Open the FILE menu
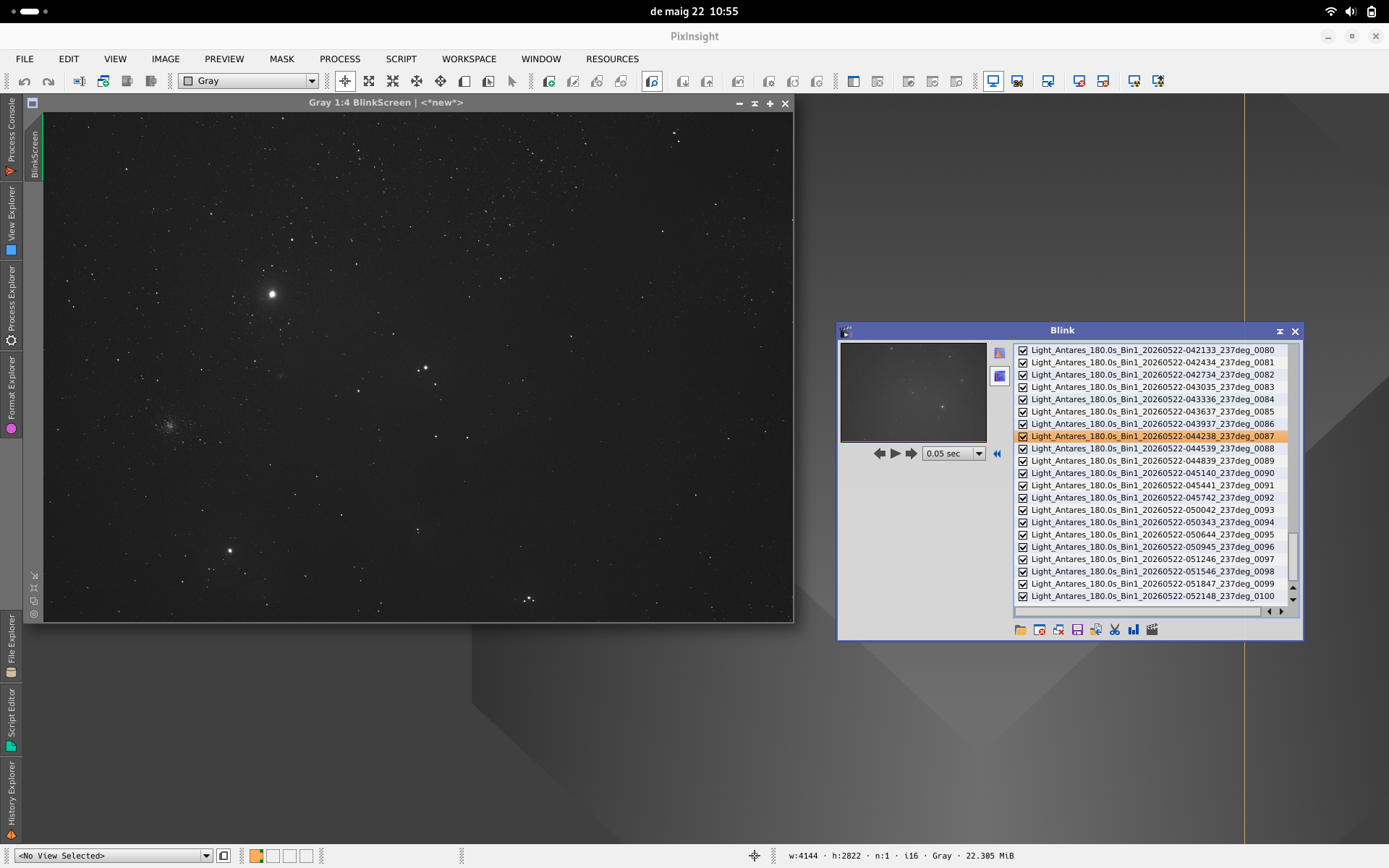Screen dimensions: 1389x868 tap(25, 59)
